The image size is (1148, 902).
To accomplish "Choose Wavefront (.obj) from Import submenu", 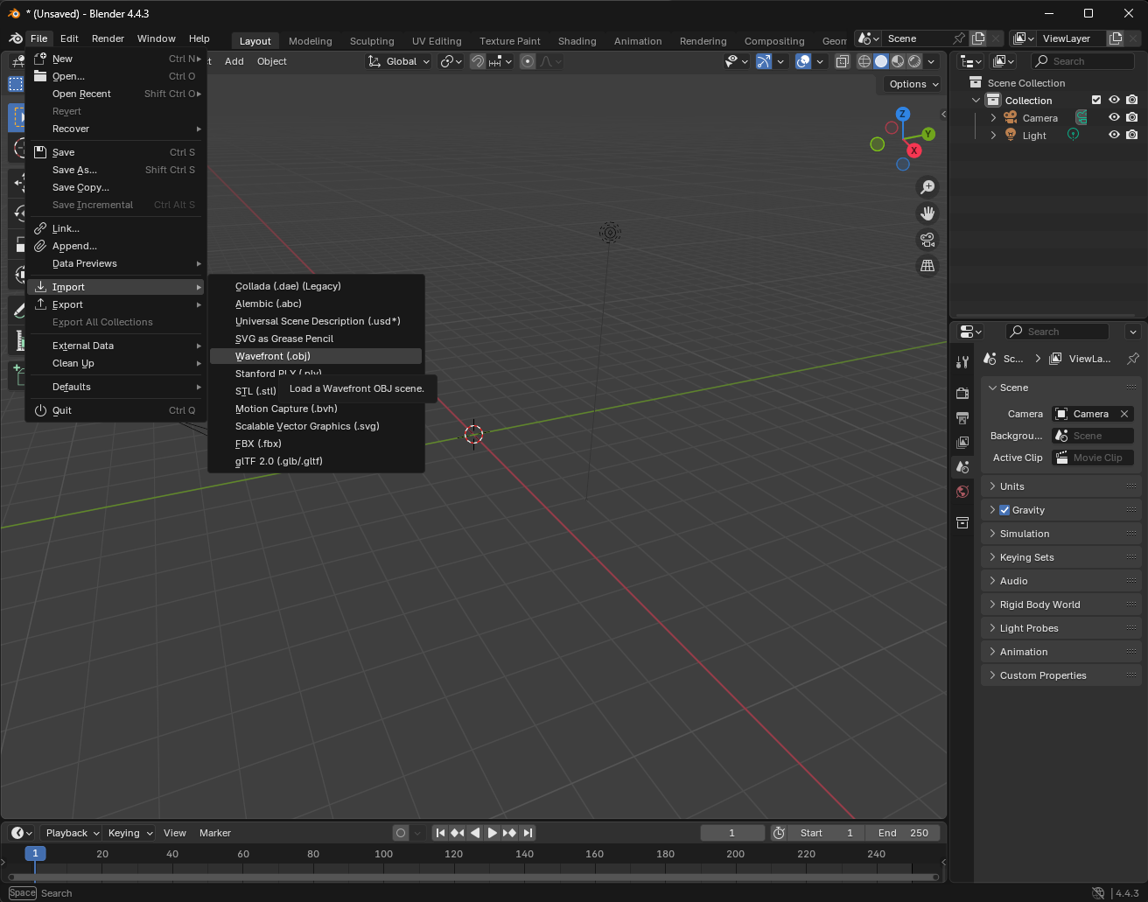I will click(x=273, y=356).
